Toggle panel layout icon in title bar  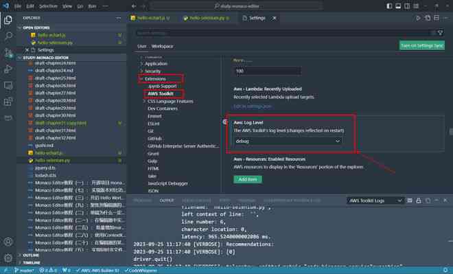pyautogui.click(x=398, y=6)
